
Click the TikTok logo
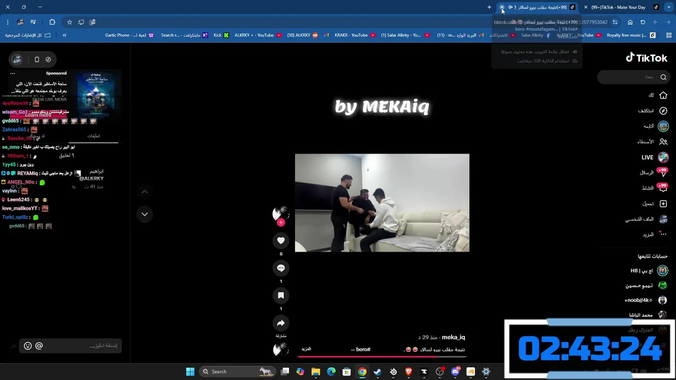[646, 58]
